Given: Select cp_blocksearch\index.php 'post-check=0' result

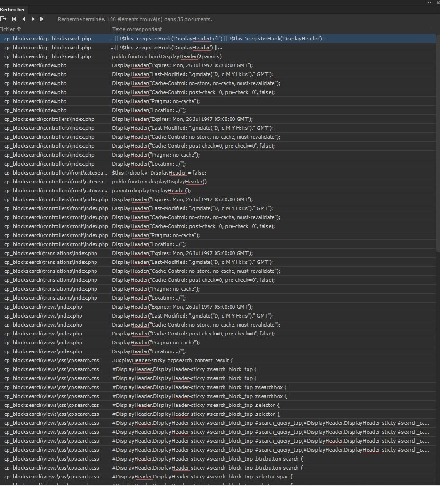Looking at the screenshot, I should 218,92.
